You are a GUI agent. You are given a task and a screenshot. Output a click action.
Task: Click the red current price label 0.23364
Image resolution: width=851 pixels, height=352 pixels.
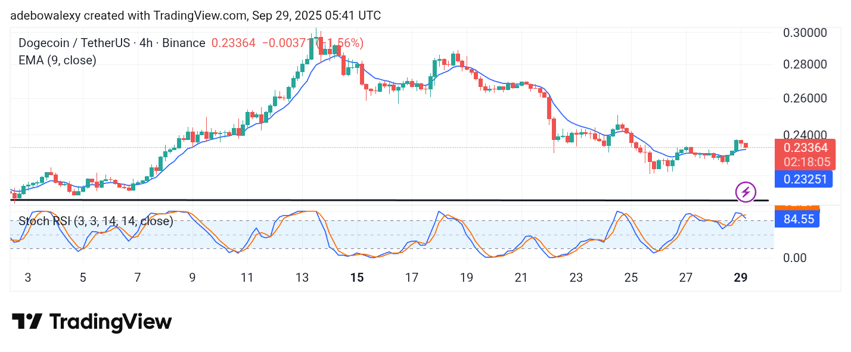[805, 148]
